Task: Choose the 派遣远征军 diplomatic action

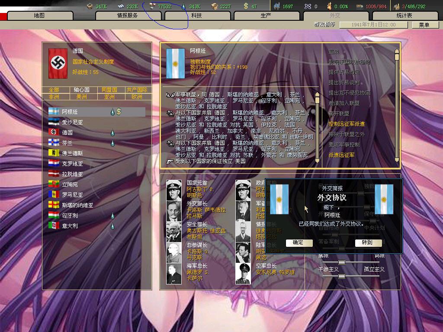Action: click(x=341, y=155)
